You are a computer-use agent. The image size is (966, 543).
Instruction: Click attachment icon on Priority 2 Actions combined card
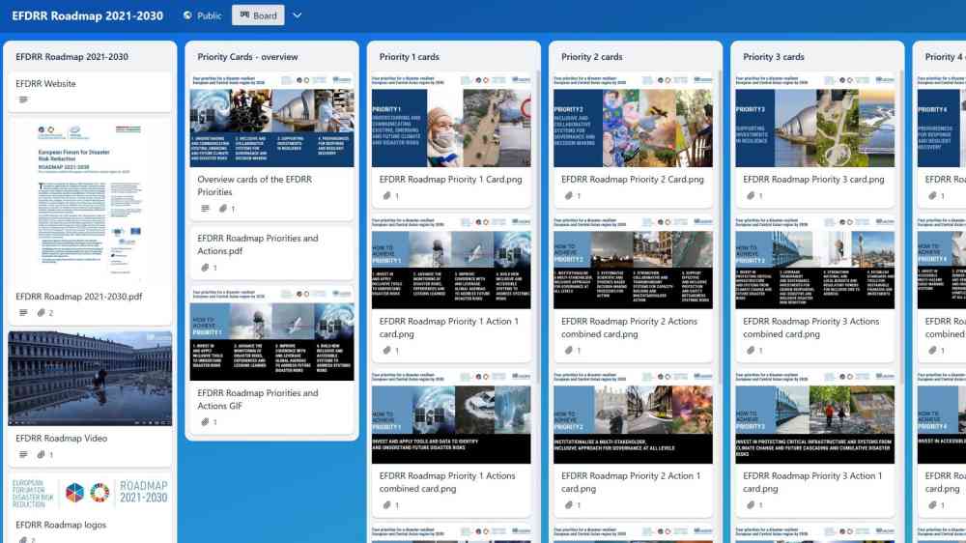point(569,351)
